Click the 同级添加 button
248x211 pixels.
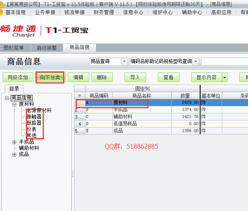[x=18, y=77]
